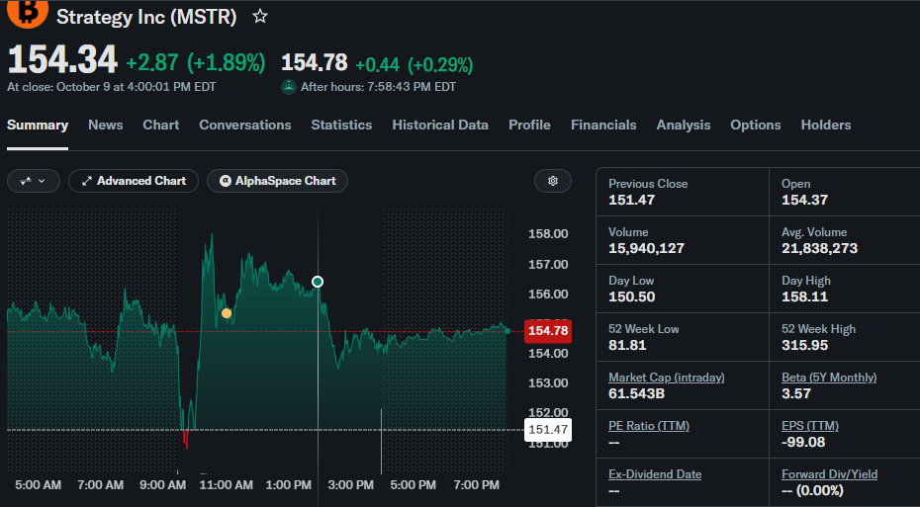The height and width of the screenshot is (507, 920).
Task: Click the 9:00 AM axis label
Action: coord(163,485)
